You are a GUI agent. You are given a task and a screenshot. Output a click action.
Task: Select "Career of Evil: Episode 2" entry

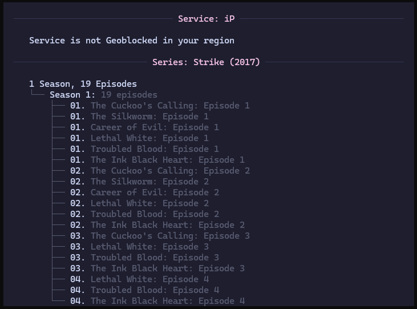click(155, 192)
